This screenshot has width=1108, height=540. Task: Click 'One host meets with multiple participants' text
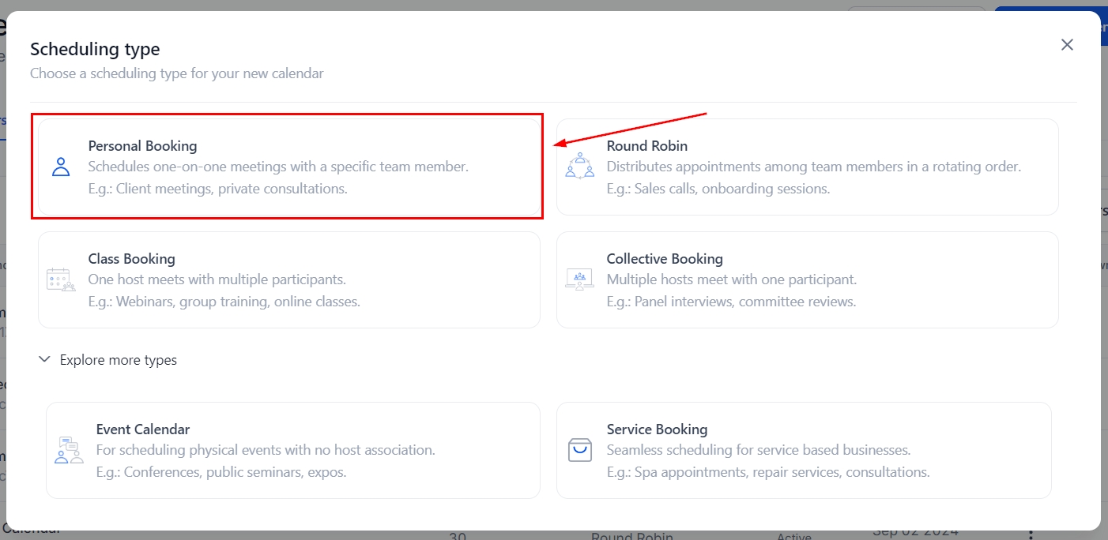tap(217, 279)
